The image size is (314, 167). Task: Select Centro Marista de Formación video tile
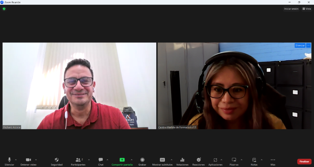(234, 86)
